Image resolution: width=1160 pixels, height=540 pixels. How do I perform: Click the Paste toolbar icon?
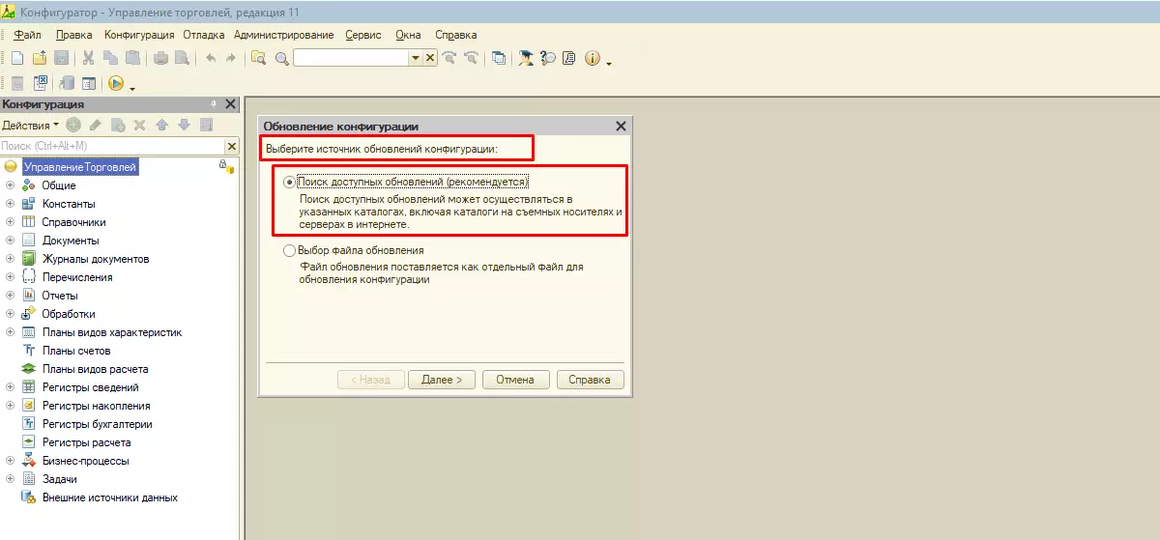132,58
